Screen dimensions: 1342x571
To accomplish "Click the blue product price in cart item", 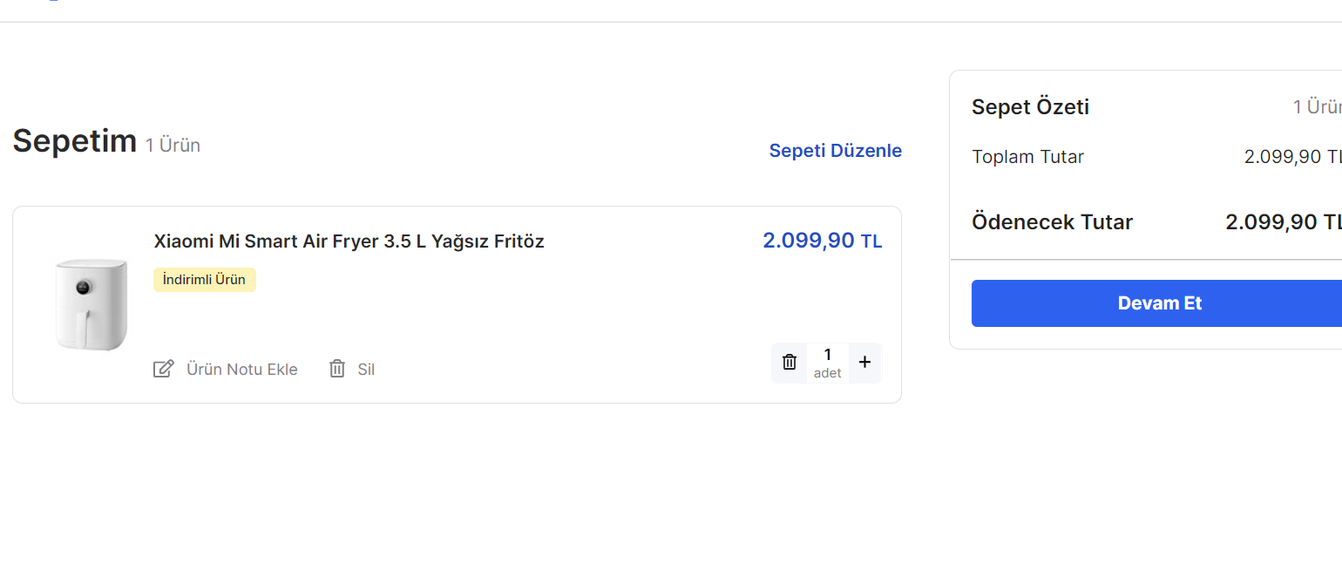I will click(822, 241).
